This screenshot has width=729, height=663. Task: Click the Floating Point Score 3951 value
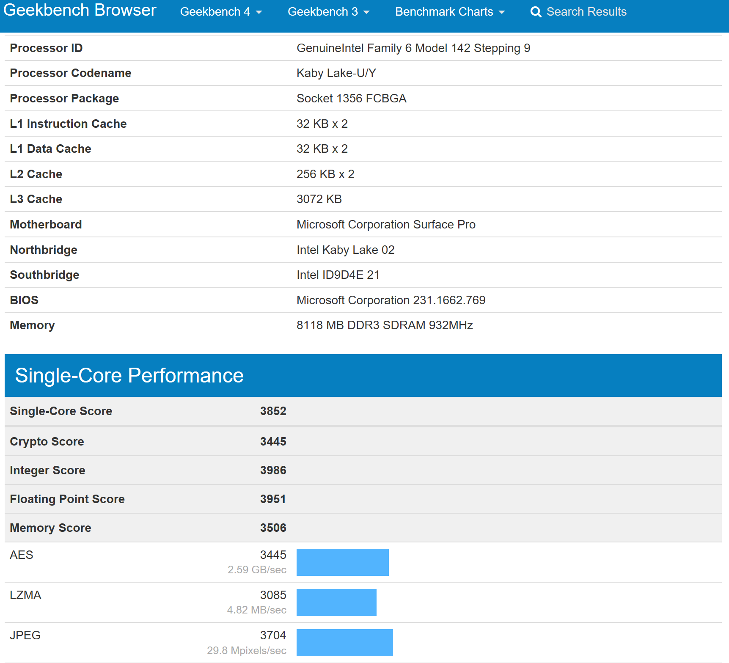[273, 499]
